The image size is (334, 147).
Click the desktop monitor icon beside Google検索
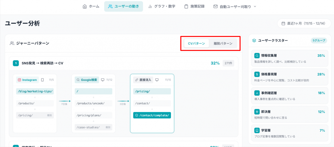[x=103, y=80]
